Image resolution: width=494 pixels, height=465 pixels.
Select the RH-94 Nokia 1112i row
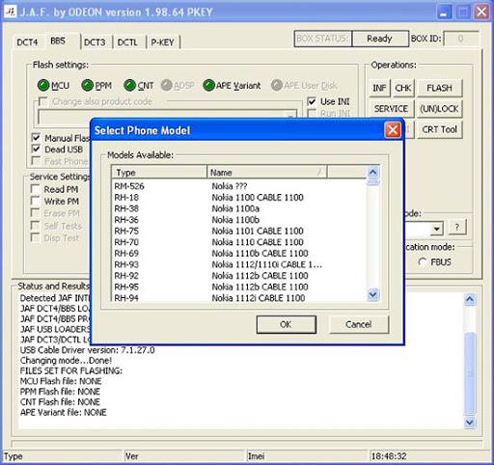[239, 298]
